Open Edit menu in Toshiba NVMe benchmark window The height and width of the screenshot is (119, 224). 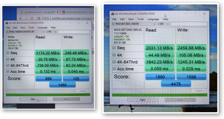[15, 28]
